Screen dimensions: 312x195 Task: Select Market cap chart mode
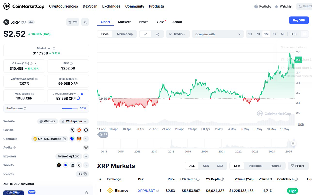point(125,34)
